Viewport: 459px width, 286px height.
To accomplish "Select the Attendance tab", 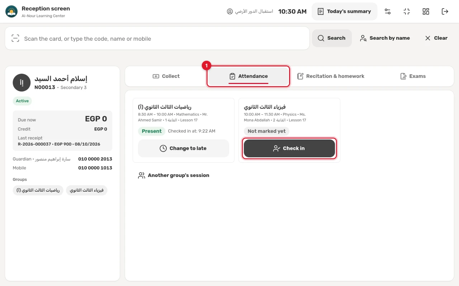I will click(x=248, y=76).
